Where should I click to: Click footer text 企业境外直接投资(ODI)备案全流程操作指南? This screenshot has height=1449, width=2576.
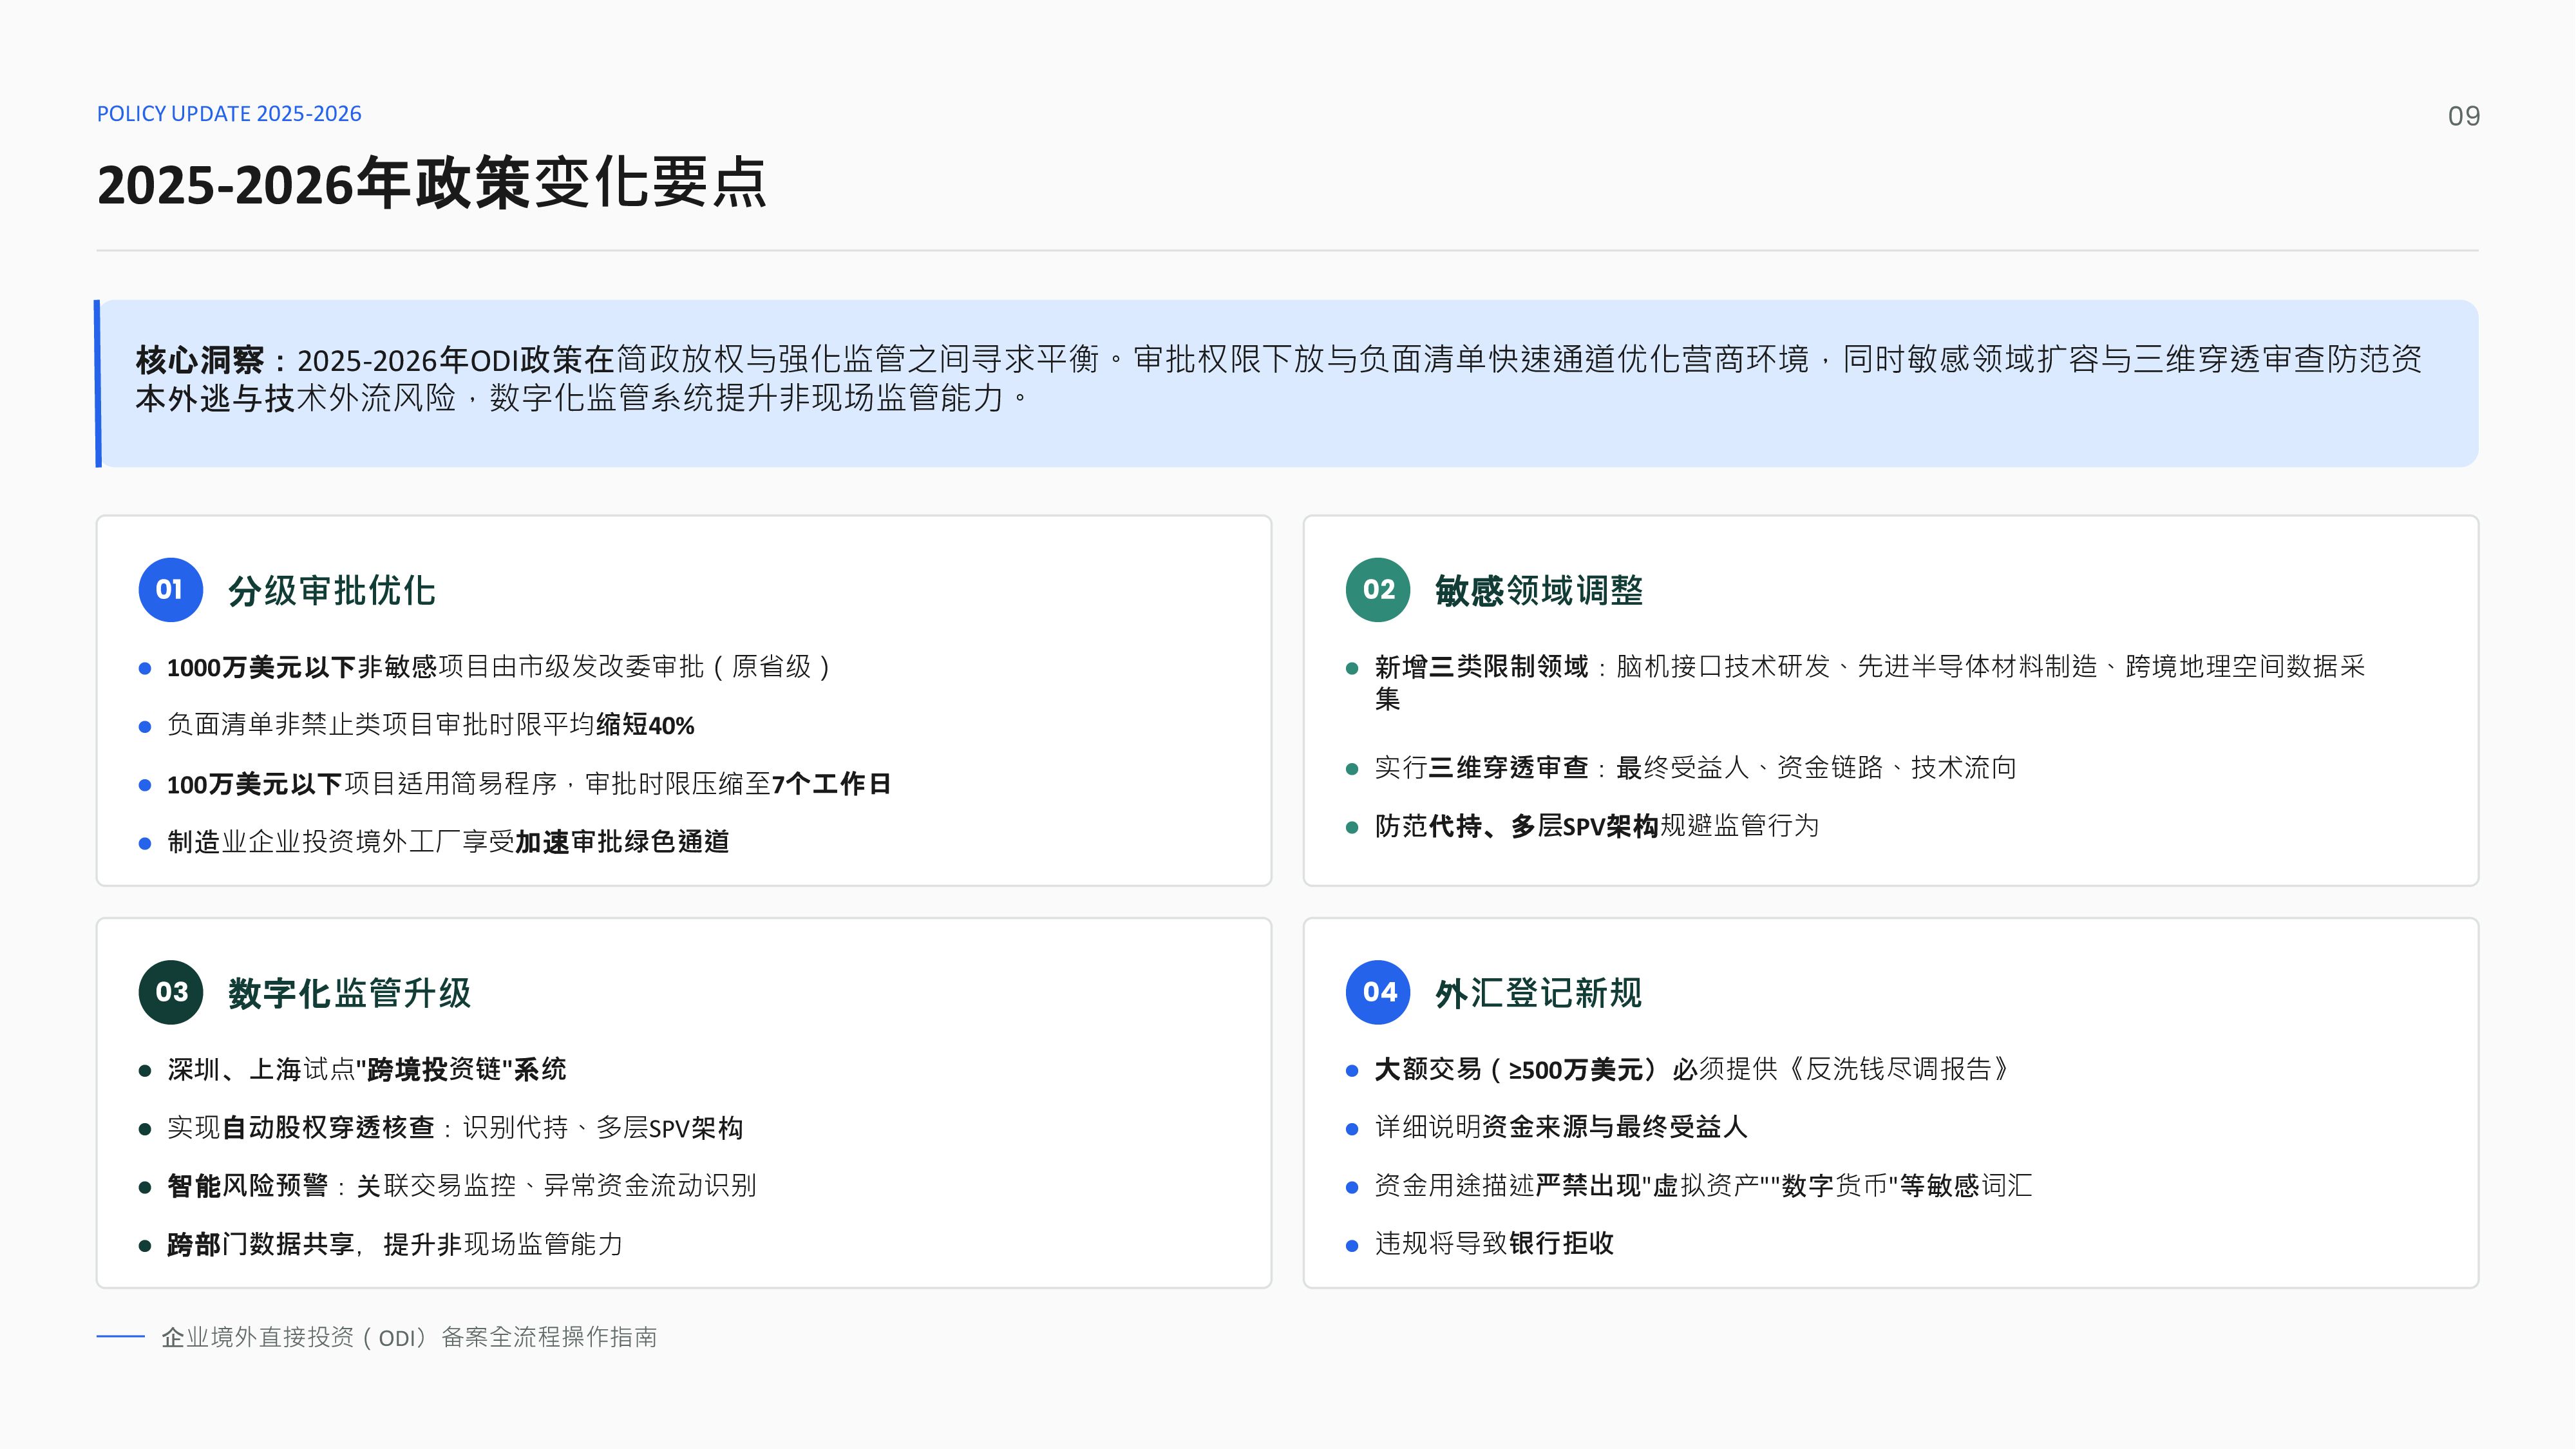[409, 1337]
